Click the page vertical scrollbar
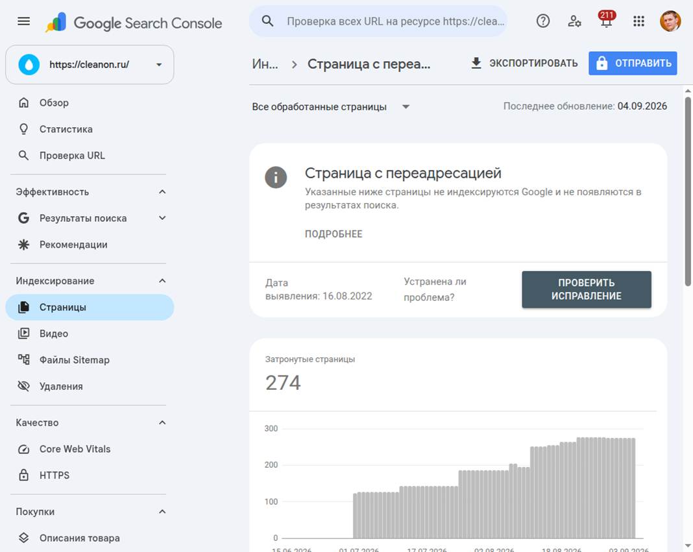The image size is (693, 552). (x=688, y=191)
